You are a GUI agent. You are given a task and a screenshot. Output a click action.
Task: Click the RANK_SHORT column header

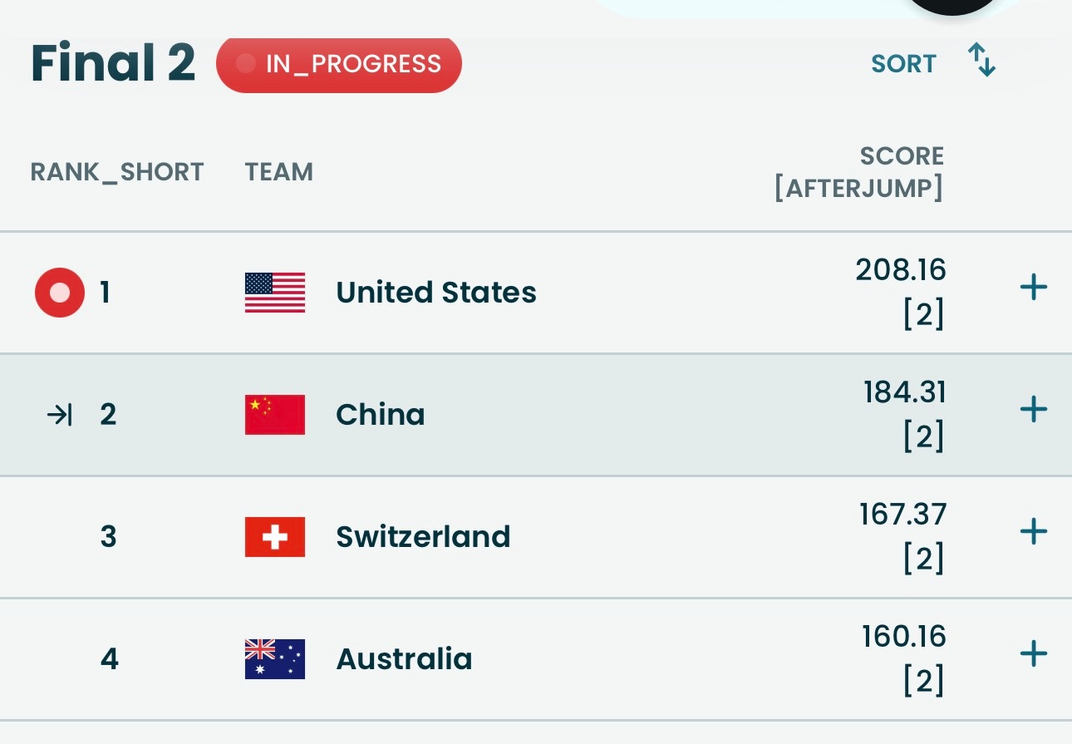[x=117, y=172]
